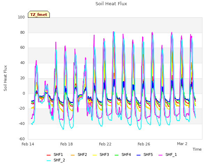This screenshot has width=223, height=167.
Task: Click the 40 y-axis tick label
Action: [x=22, y=63]
